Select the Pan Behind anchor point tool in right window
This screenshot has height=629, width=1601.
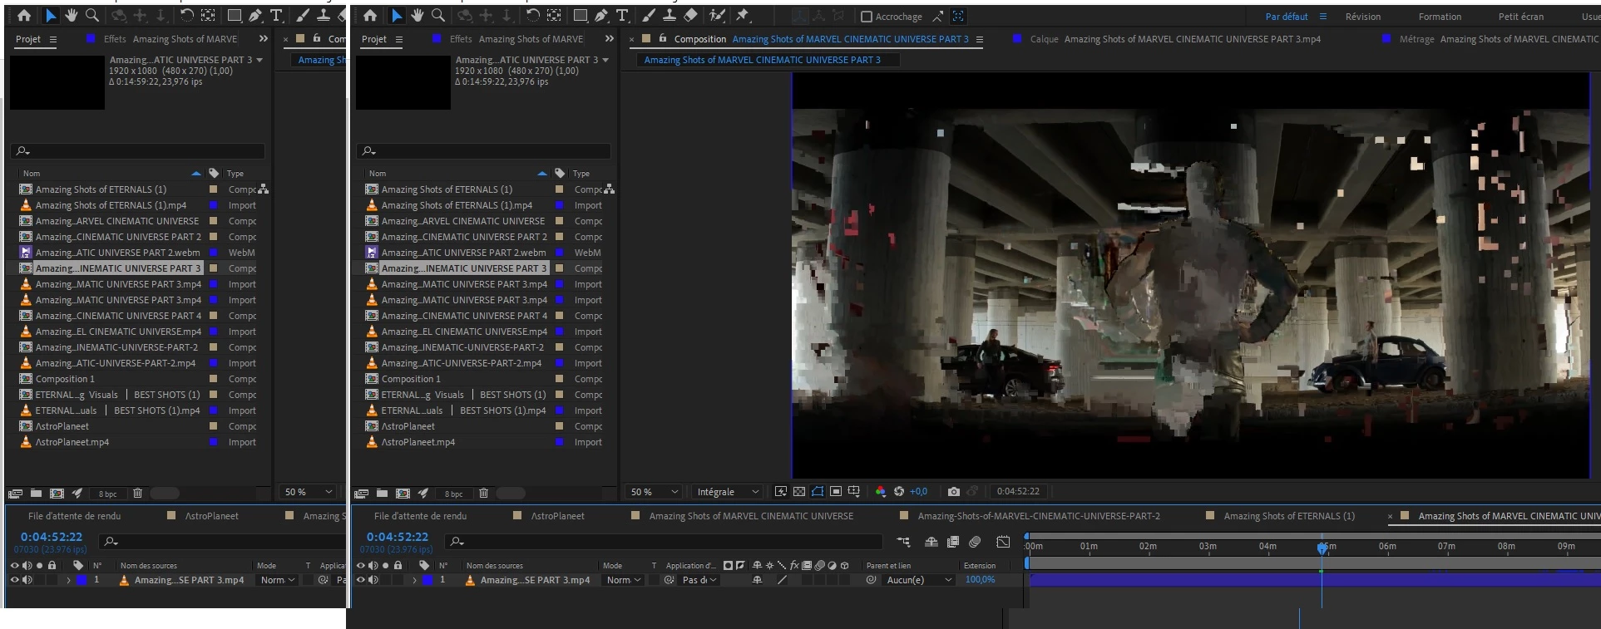click(554, 15)
